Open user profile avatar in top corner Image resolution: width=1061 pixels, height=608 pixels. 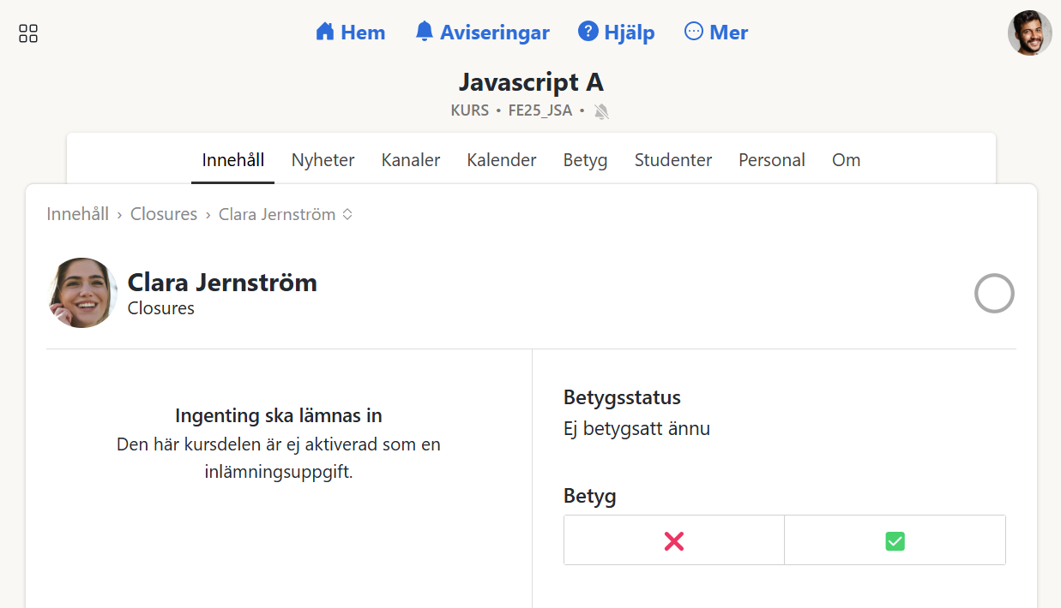(1029, 33)
